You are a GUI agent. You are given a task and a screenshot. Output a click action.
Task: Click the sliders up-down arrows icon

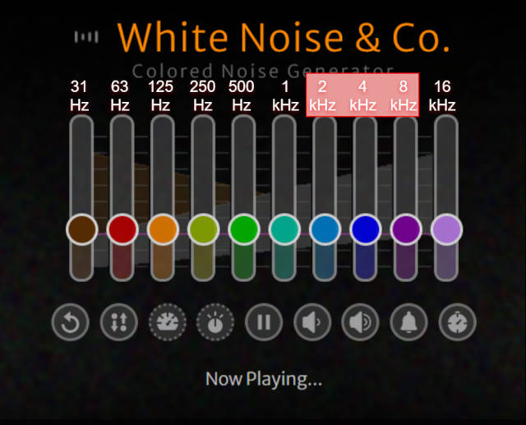pyautogui.click(x=118, y=322)
